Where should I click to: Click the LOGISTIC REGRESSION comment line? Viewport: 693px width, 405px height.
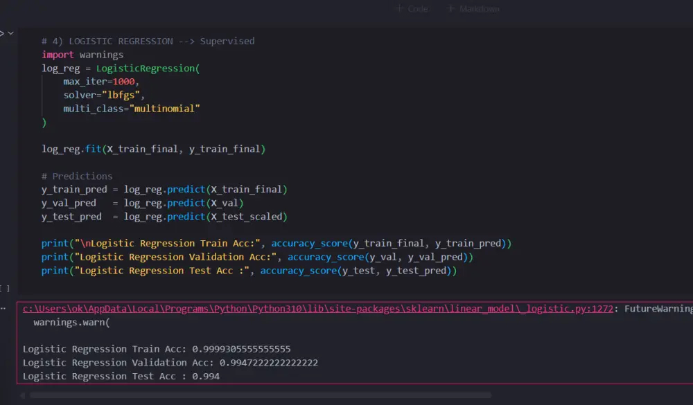coord(148,41)
